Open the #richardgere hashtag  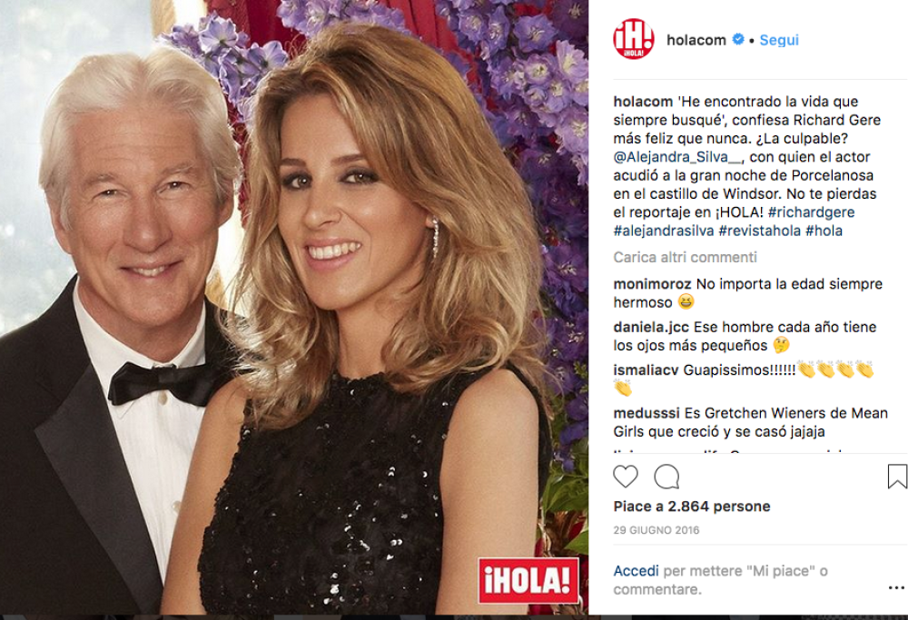811,212
